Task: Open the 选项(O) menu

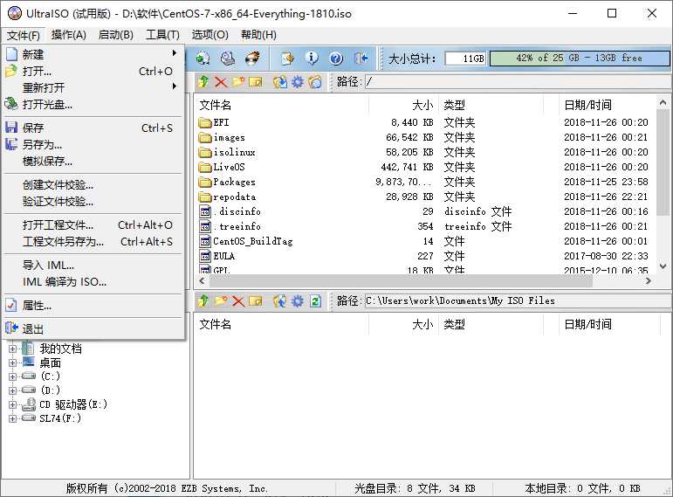Action: point(209,35)
